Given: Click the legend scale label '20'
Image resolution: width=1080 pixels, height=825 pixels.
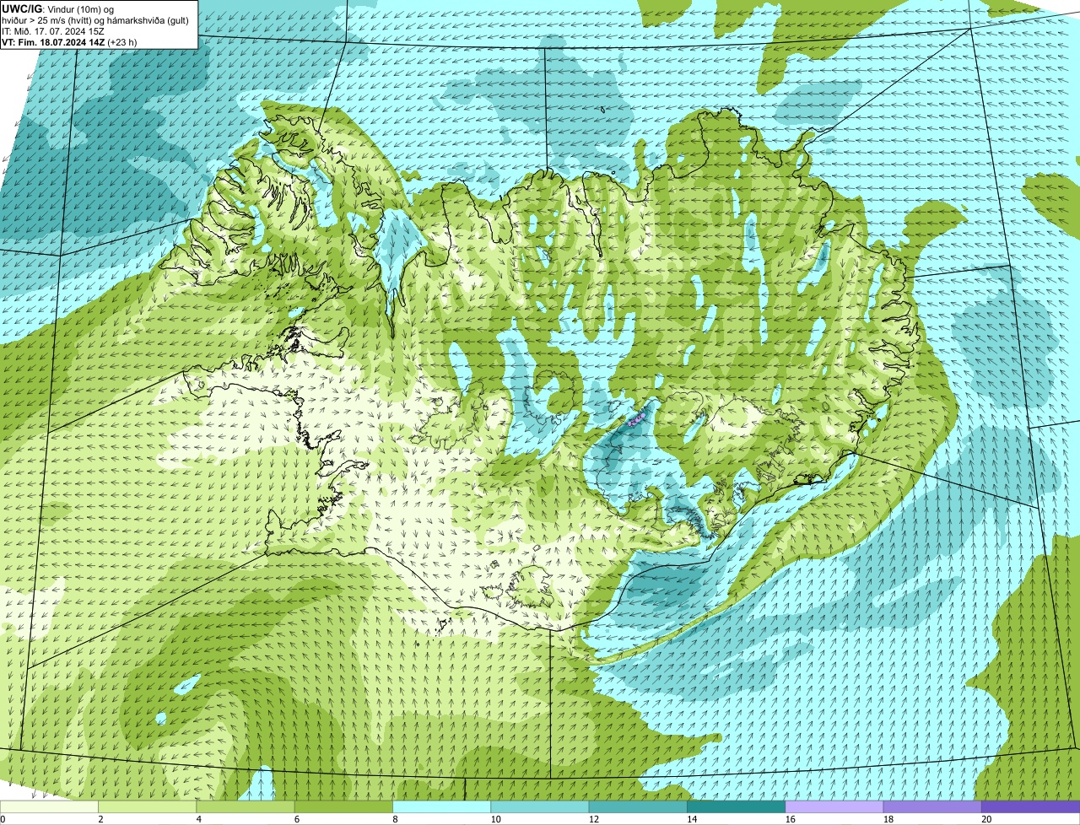Looking at the screenshot, I should [986, 819].
